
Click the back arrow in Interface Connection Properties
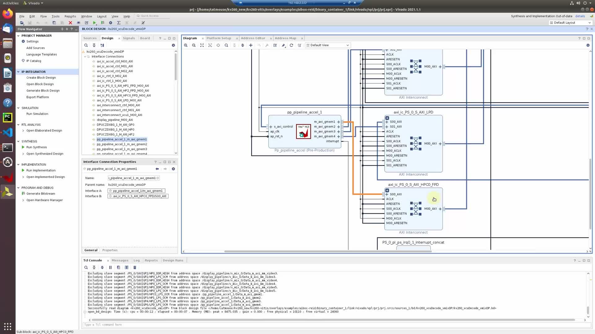coord(157,169)
